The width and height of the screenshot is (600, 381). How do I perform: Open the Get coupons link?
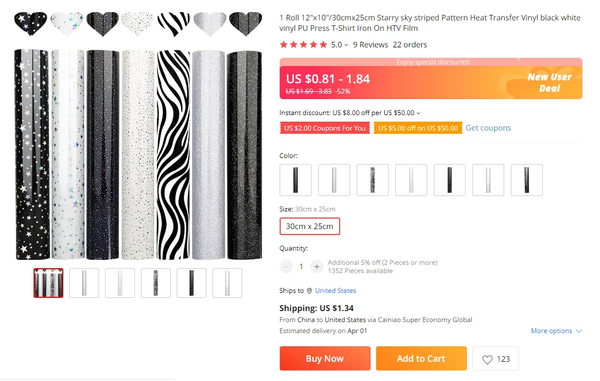click(488, 128)
